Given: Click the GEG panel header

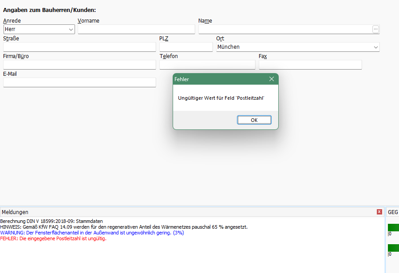Looking at the screenshot, I should 393,212.
